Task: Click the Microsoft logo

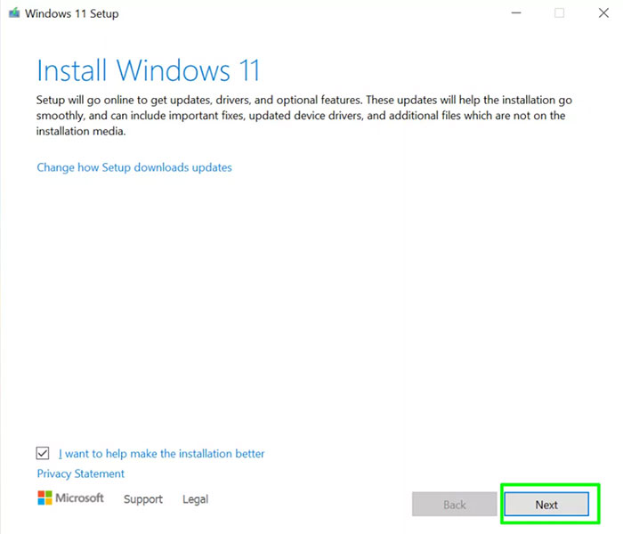Action: [x=70, y=498]
